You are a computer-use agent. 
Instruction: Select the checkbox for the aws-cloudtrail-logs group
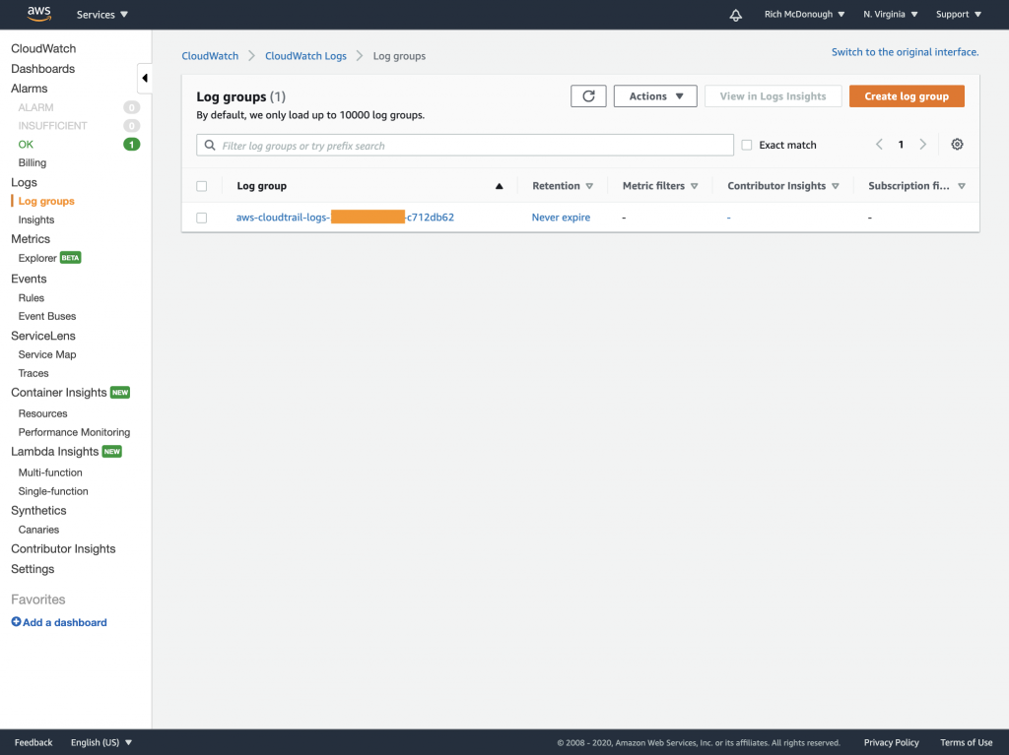click(x=202, y=217)
